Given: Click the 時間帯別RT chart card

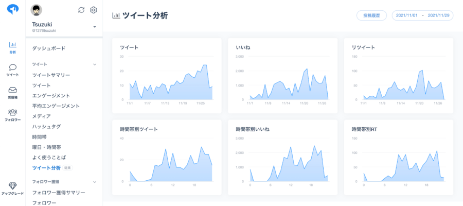Looking at the screenshot, I should point(399,158).
